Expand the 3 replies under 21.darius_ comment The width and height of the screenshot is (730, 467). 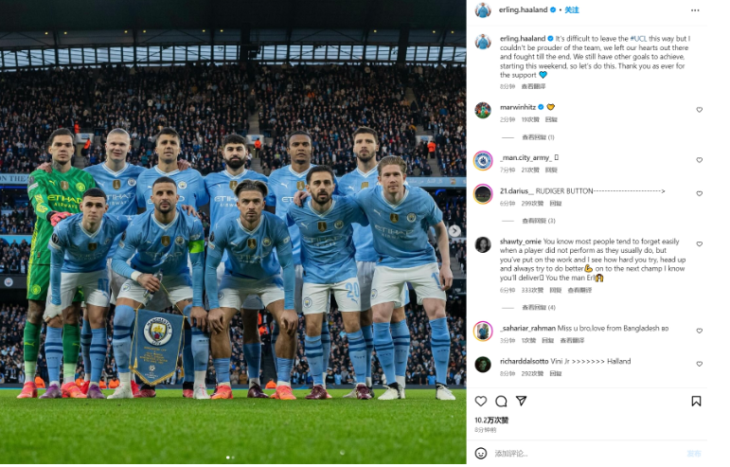click(538, 221)
